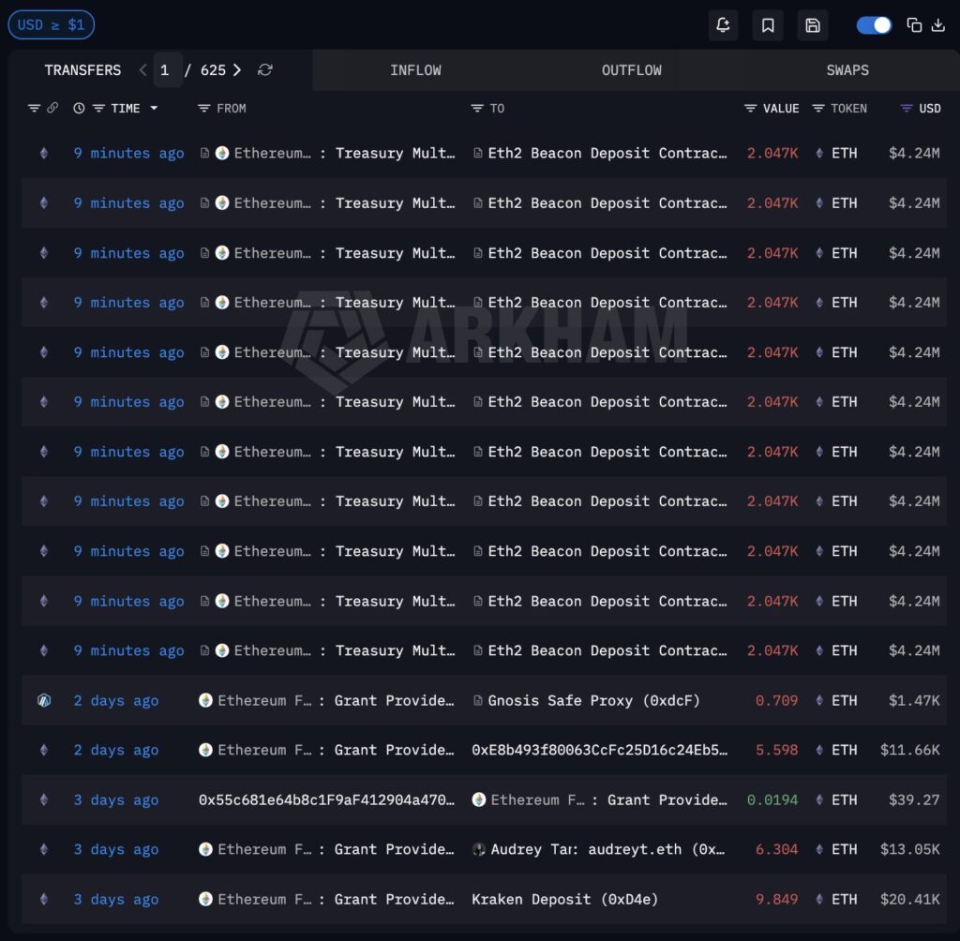Open the TIME sort dropdown arrow
The height and width of the screenshot is (941, 960).
point(155,108)
